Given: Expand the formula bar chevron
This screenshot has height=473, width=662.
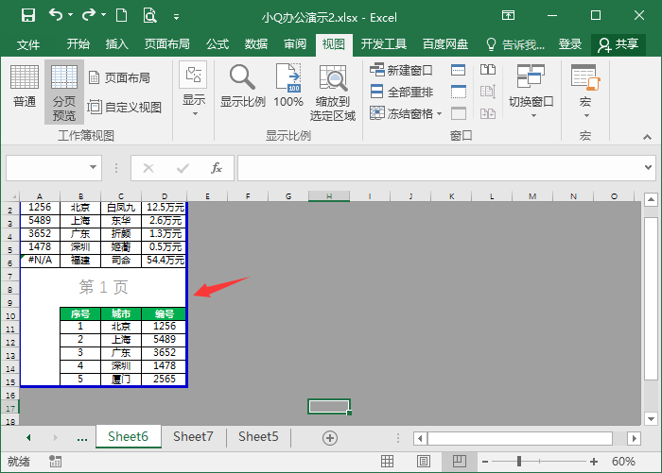Looking at the screenshot, I should point(648,167).
